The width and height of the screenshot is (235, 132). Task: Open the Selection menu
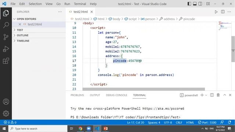35,4
